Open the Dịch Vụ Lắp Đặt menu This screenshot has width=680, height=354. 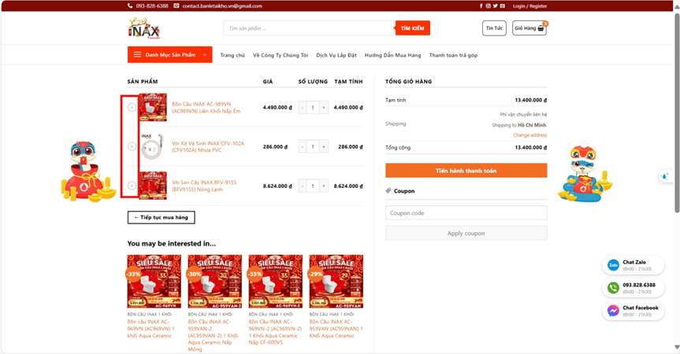[x=336, y=55]
